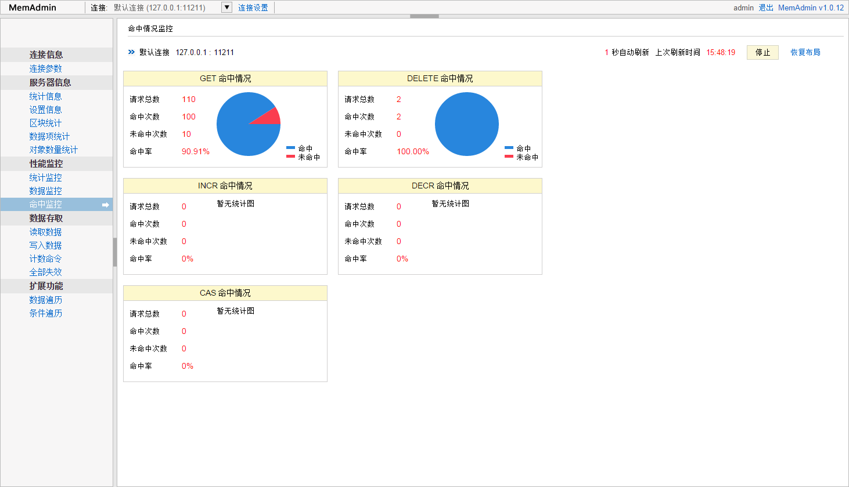Select 统计信息 under 服务器信息
Viewport: 849px width, 487px height.
[46, 96]
